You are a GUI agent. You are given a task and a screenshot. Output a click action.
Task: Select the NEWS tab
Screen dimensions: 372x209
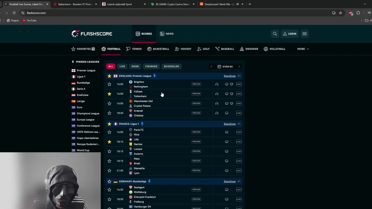pyautogui.click(x=167, y=34)
